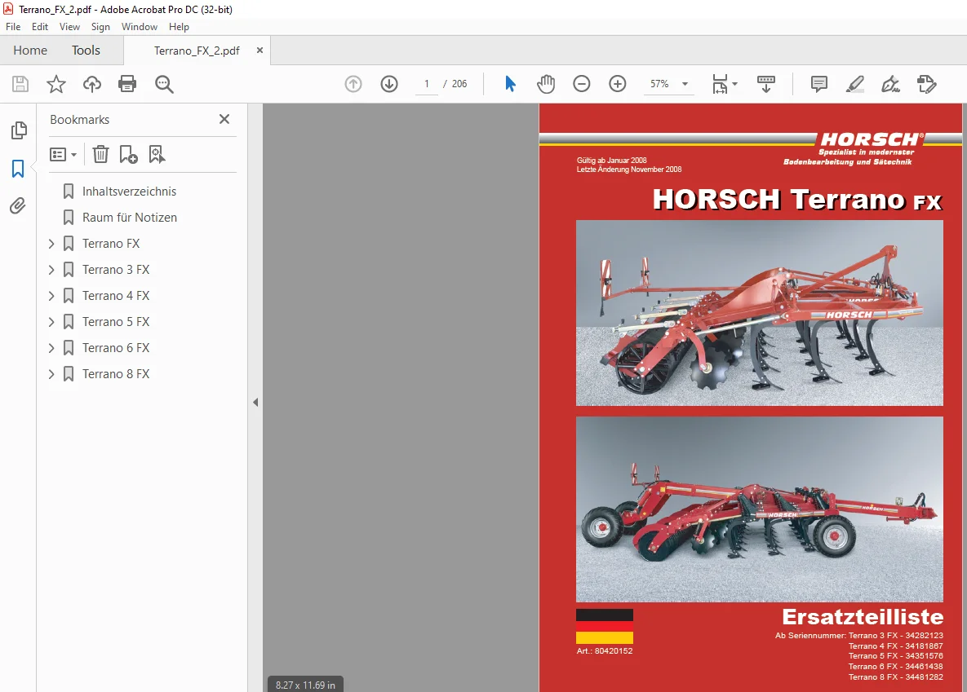Viewport: 967px width, 692px height.
Task: Open the Help menu
Action: coord(179,27)
